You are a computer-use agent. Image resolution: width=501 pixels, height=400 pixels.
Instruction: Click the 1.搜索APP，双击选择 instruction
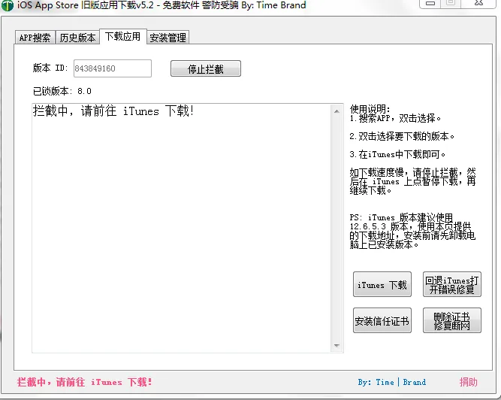point(396,118)
